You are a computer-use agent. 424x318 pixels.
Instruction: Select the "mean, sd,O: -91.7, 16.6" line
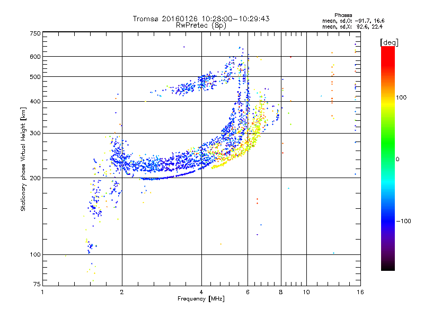point(353,21)
